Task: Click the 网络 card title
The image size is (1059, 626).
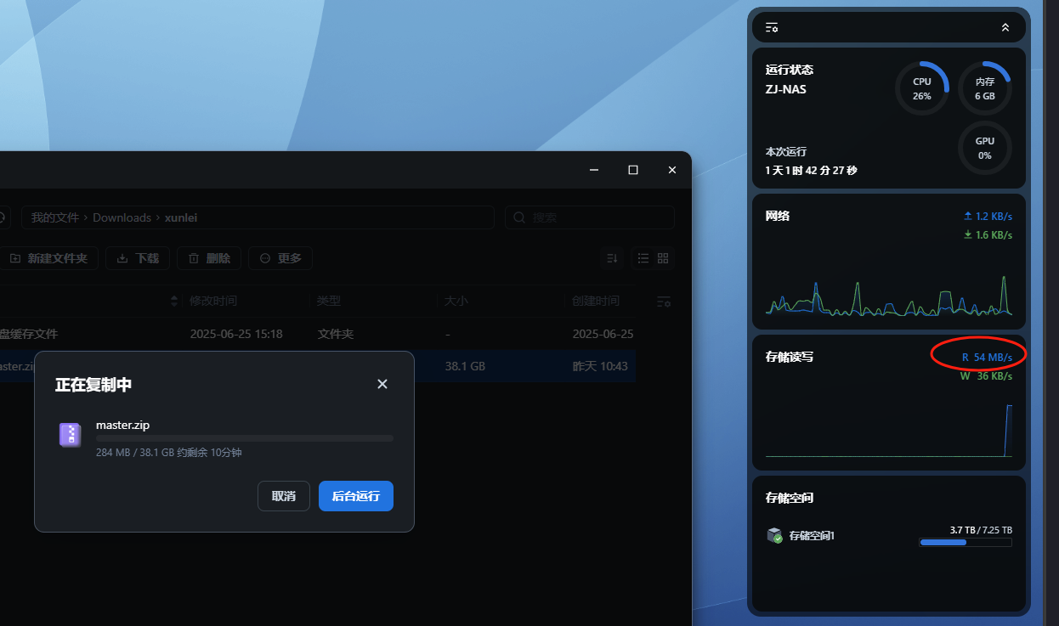Action: (778, 216)
